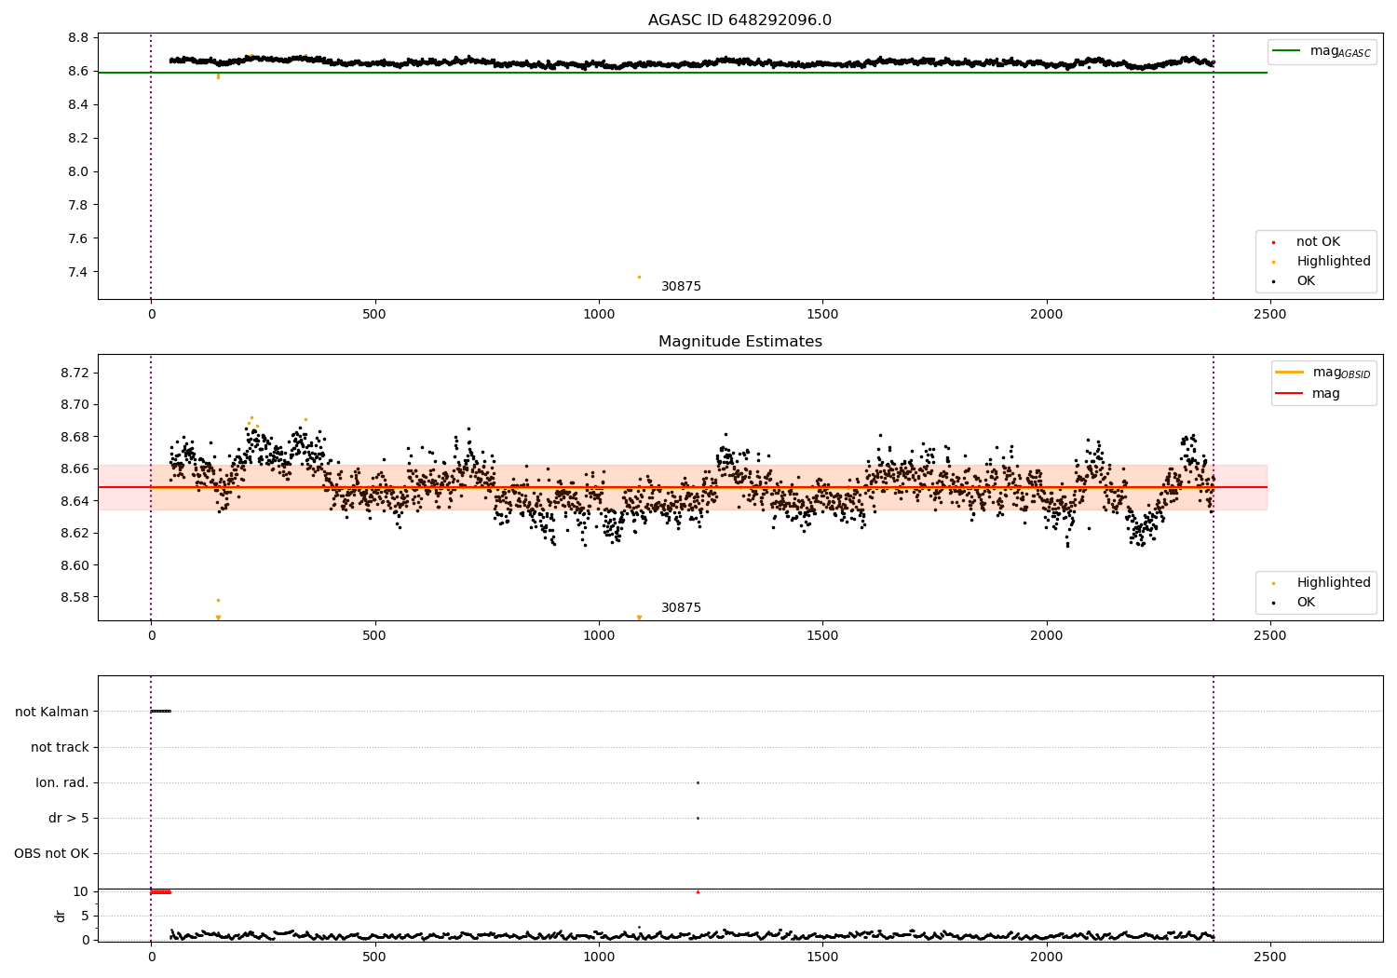Click the red 'mag' legend entry in middle plot
The height and width of the screenshot is (978, 1397).
[1309, 394]
